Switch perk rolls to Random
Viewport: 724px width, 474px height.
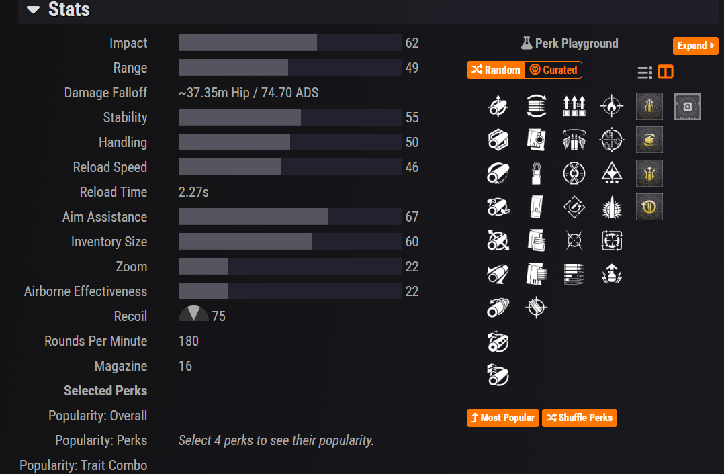496,70
